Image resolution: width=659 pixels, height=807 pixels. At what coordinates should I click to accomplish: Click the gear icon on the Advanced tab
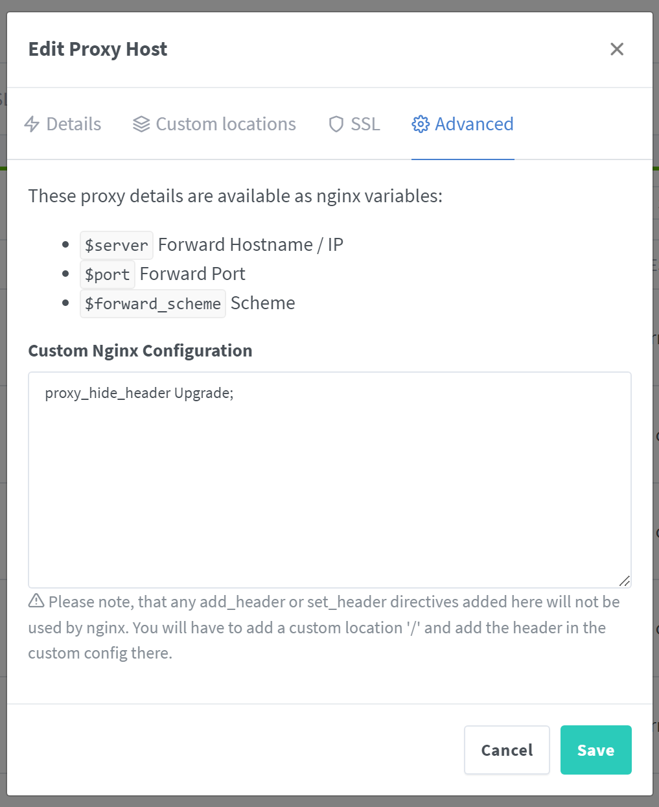point(420,124)
